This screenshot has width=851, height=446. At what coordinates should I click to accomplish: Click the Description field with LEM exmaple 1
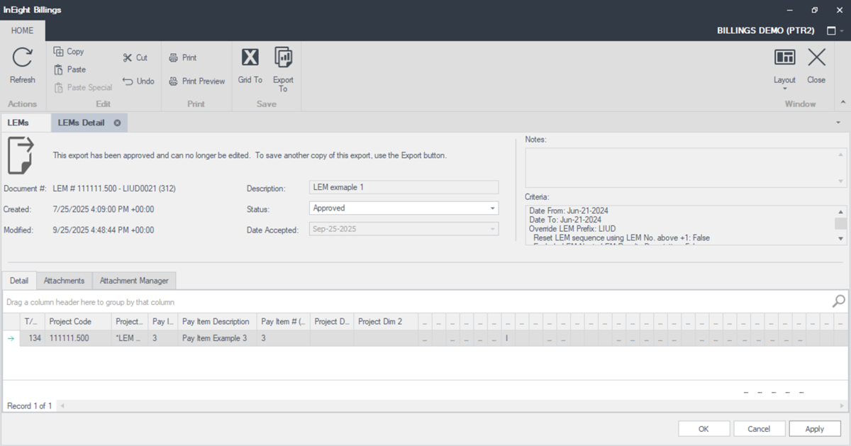pyautogui.click(x=404, y=187)
